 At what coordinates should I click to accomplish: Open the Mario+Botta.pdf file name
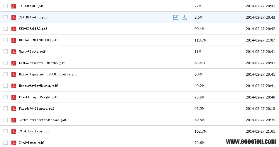click(x=32, y=51)
